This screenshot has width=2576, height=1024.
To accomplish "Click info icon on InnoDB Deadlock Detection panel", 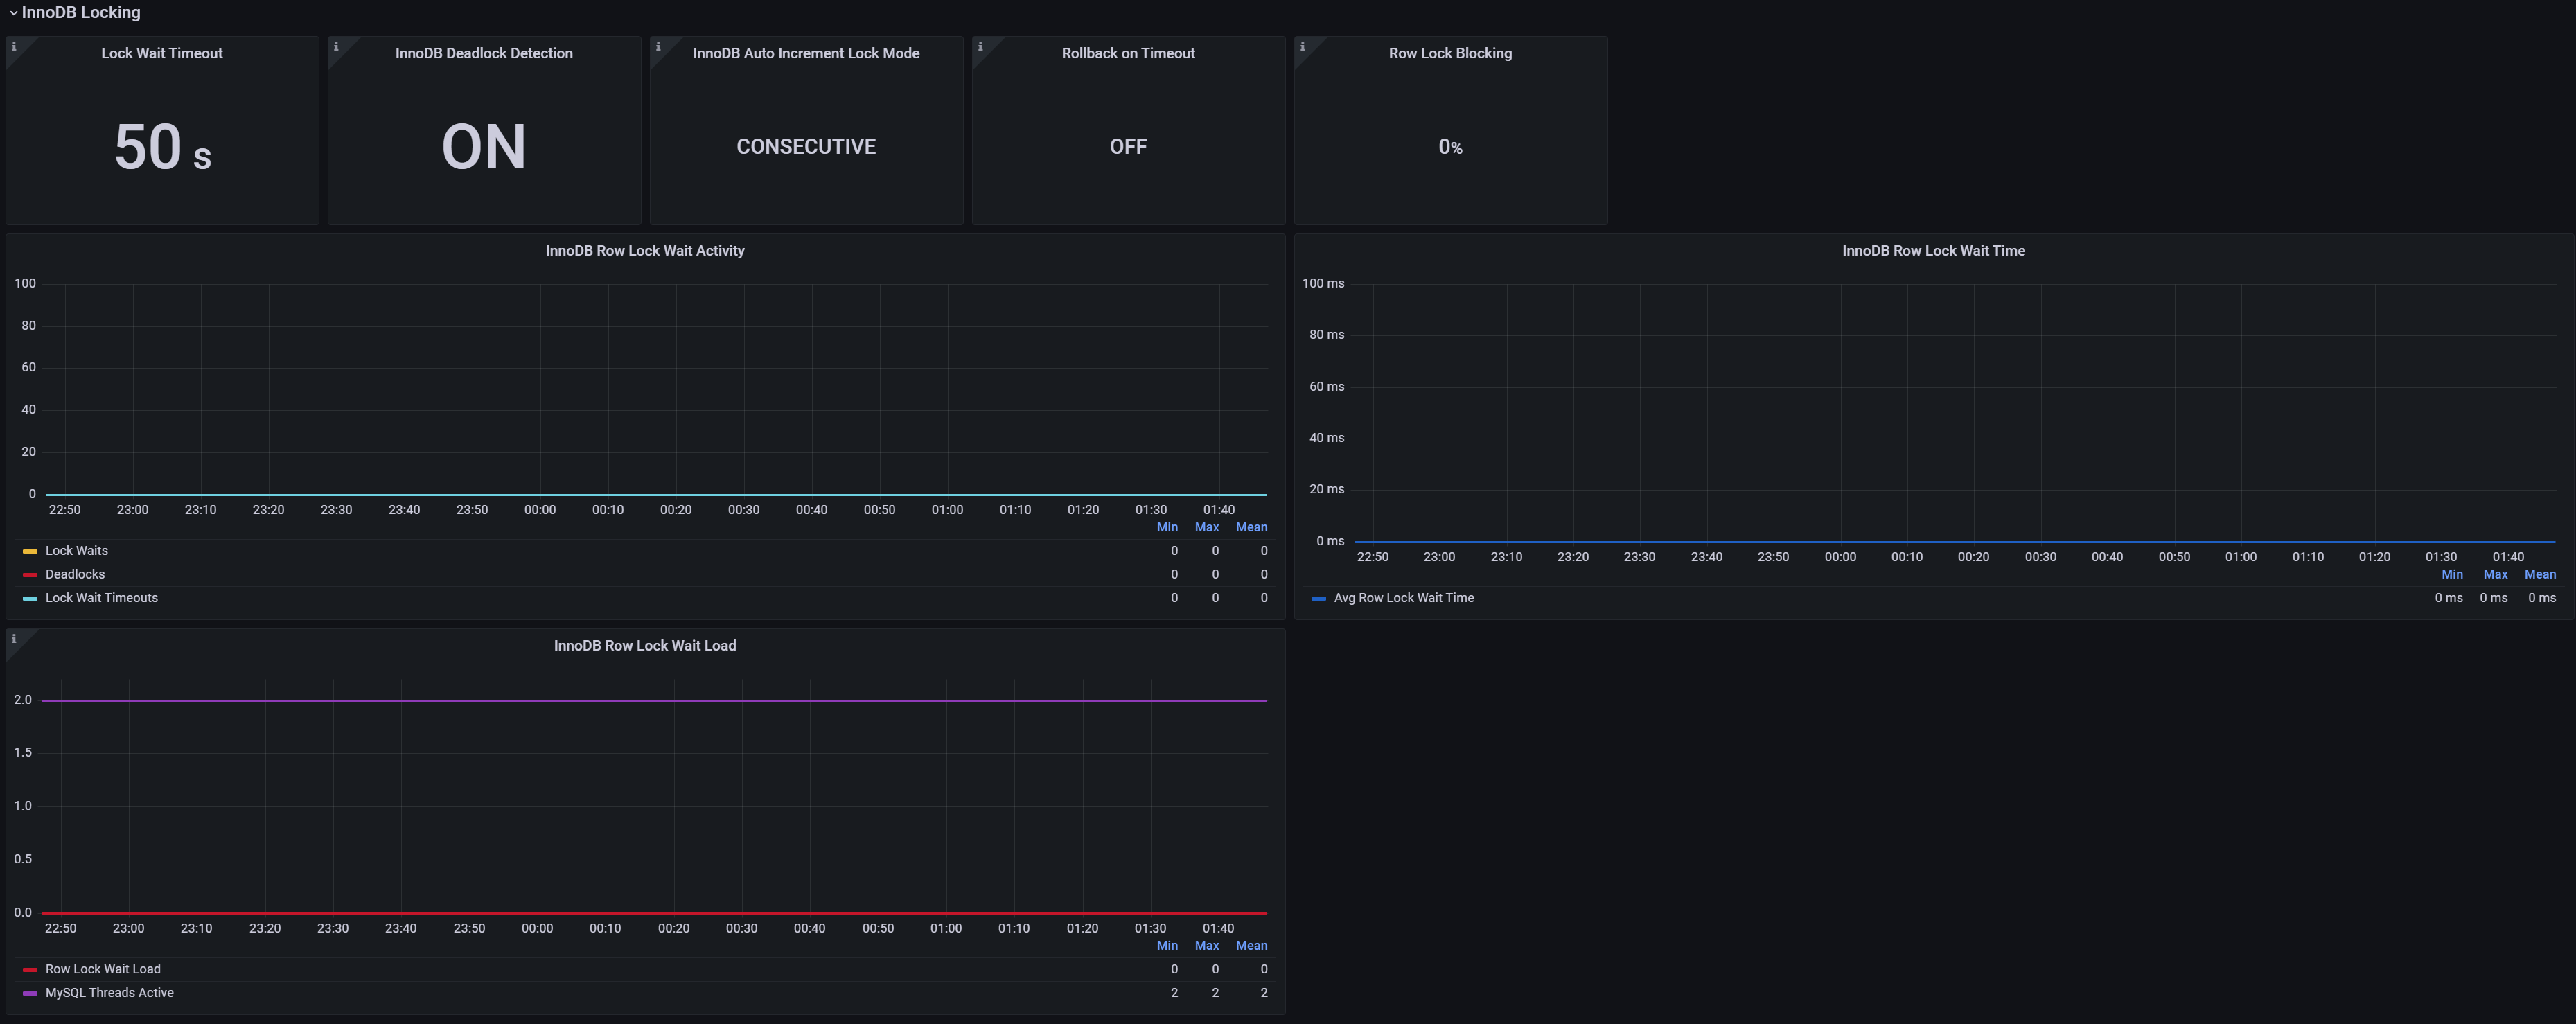I will (336, 47).
